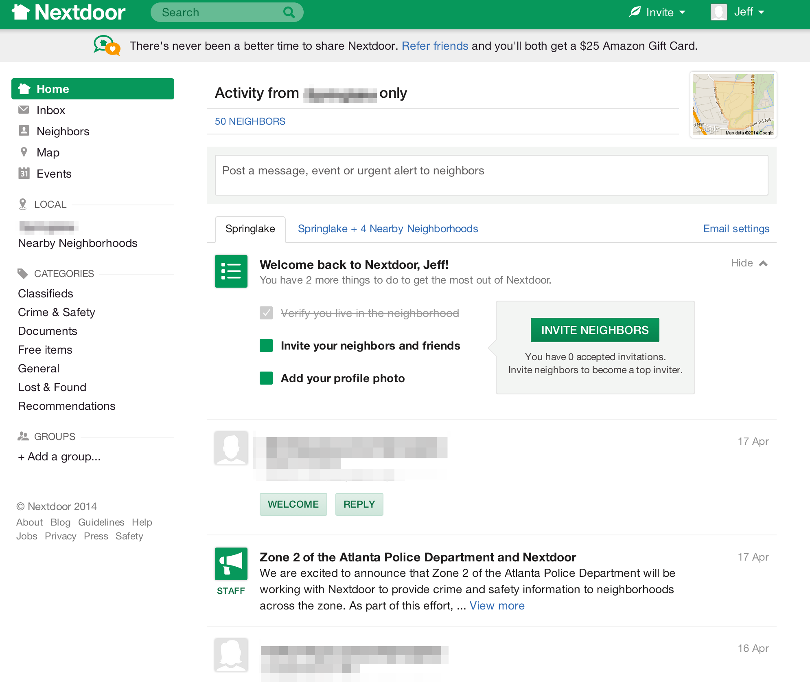The image size is (810, 682).
Task: Click the Inbox envelope icon
Action: pyautogui.click(x=24, y=110)
